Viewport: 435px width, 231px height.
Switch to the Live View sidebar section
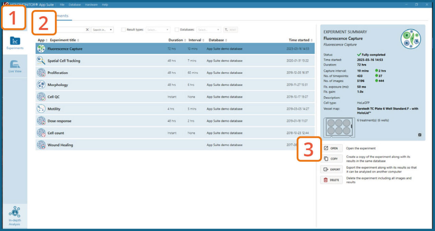(x=15, y=66)
